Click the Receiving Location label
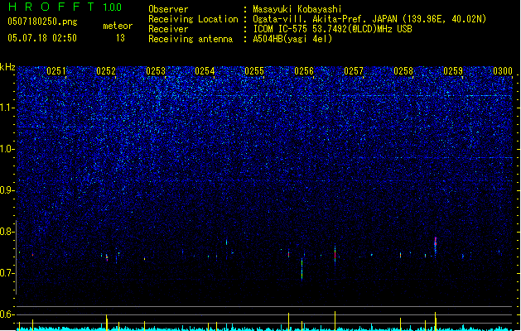 (x=193, y=19)
